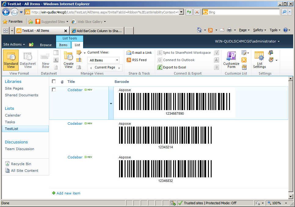Open the Suggested Sites dropdown
295x207 pixels.
[67, 22]
